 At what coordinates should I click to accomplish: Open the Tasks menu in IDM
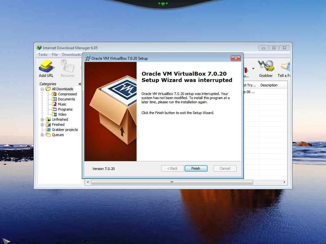coord(43,55)
